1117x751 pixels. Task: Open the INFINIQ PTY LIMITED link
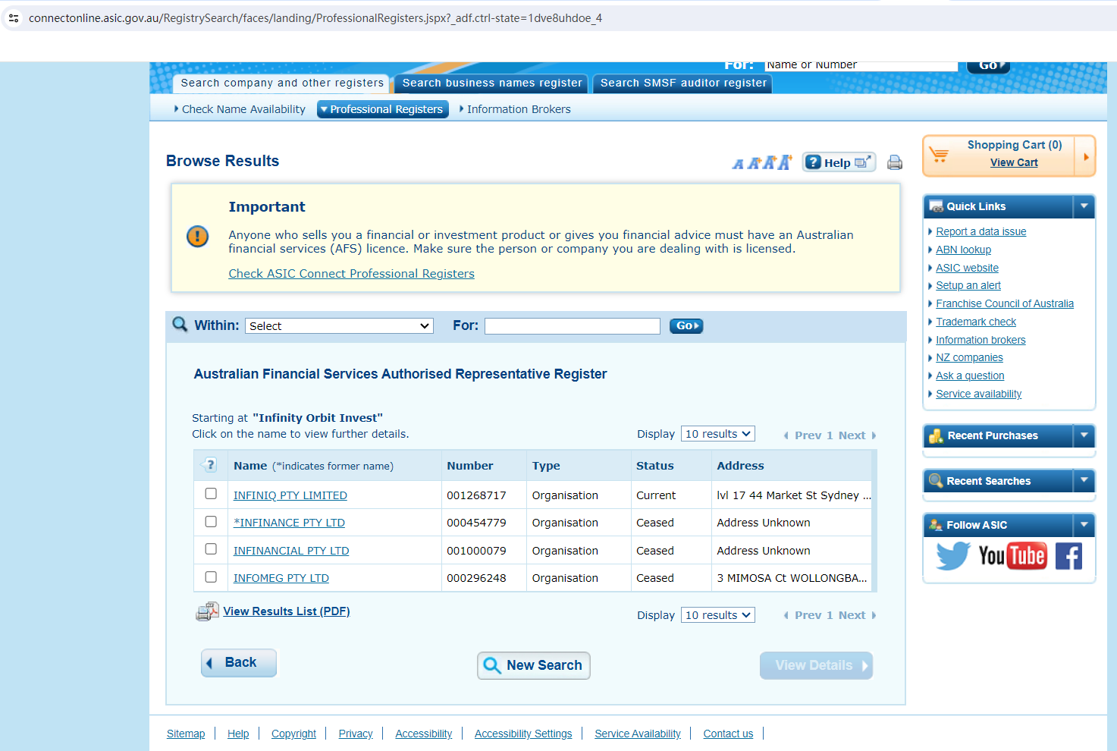click(290, 495)
